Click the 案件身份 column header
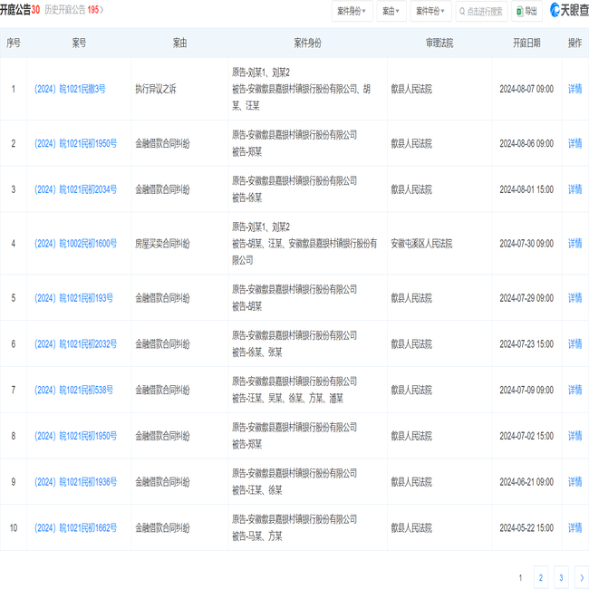Viewport: 589px width, 589px height. tap(308, 43)
